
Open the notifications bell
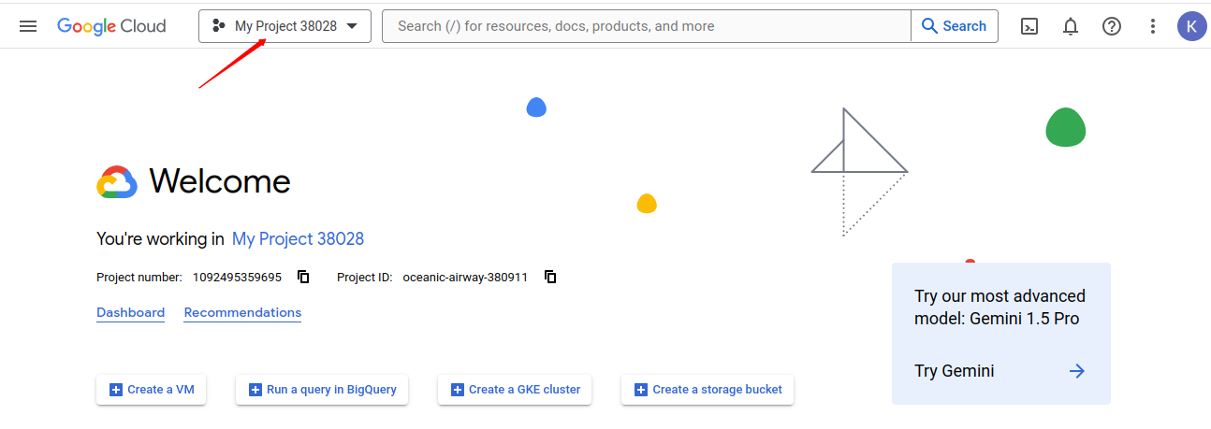(x=1071, y=26)
